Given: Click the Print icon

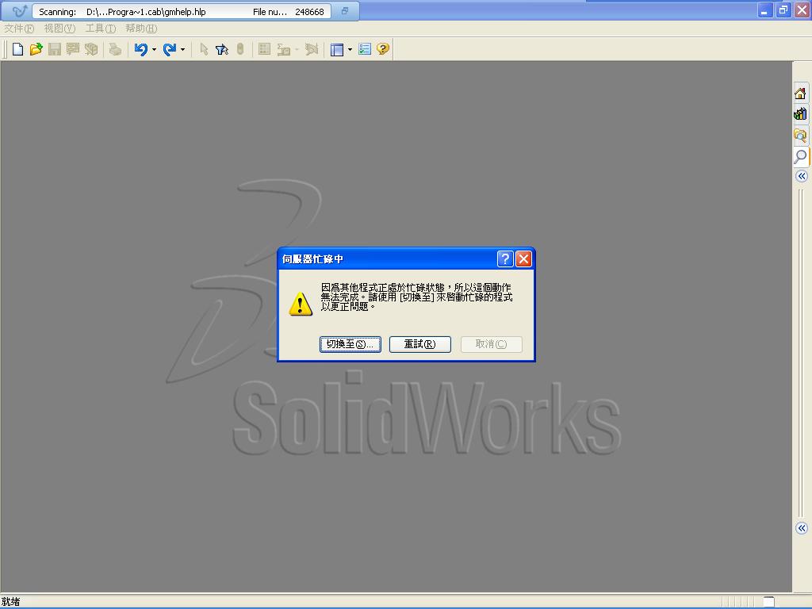Looking at the screenshot, I should (x=115, y=49).
